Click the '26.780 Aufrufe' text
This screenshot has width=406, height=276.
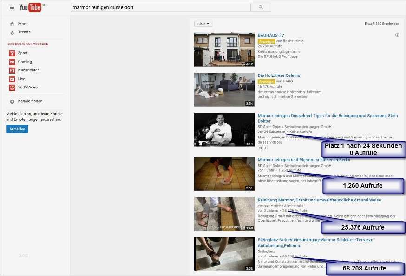270,46
